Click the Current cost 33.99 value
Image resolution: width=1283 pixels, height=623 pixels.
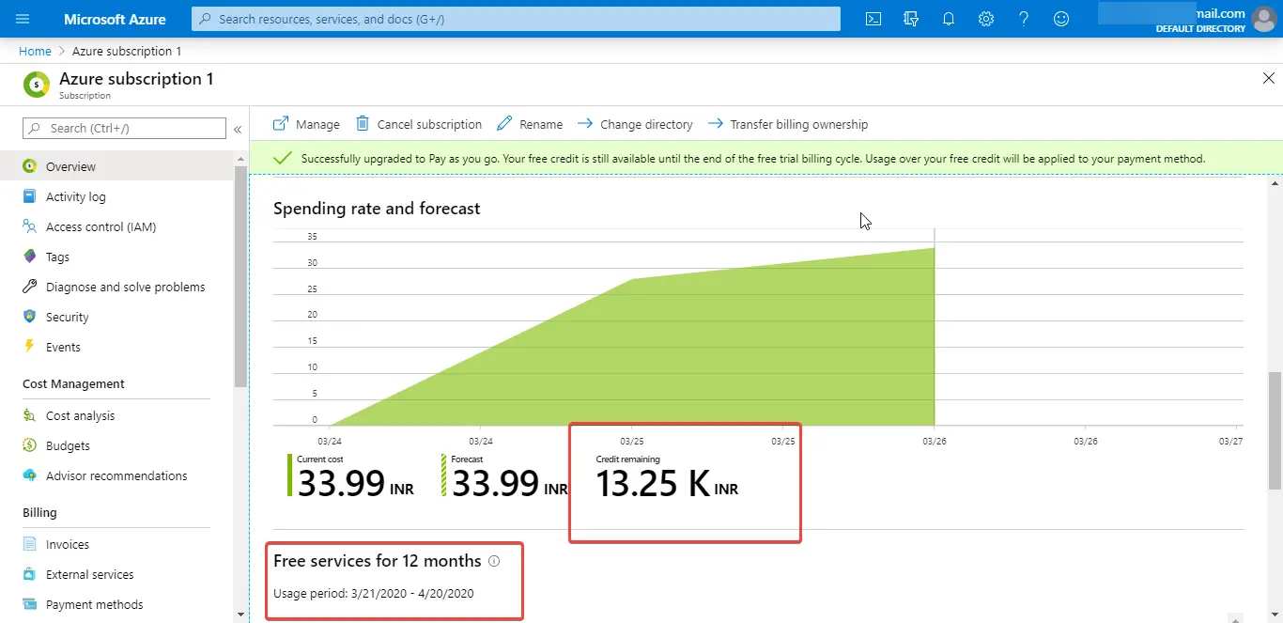pos(355,483)
